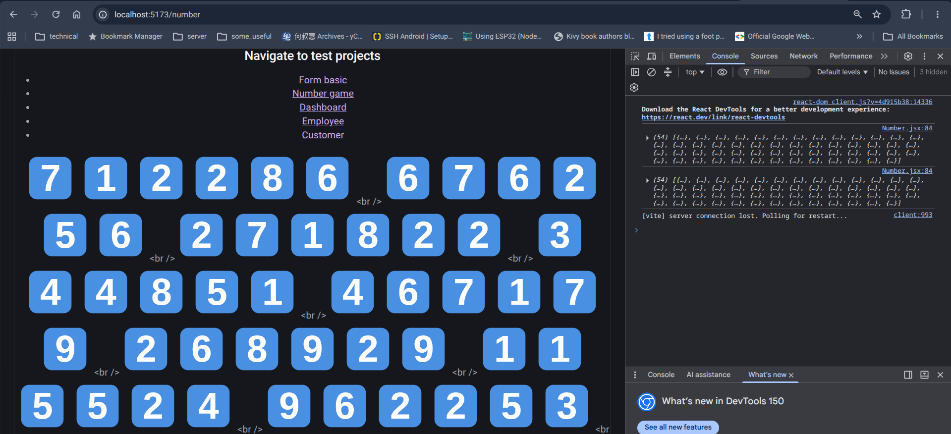Click the first number tile showing 7
Viewport: 951px width, 434px height.
click(50, 178)
